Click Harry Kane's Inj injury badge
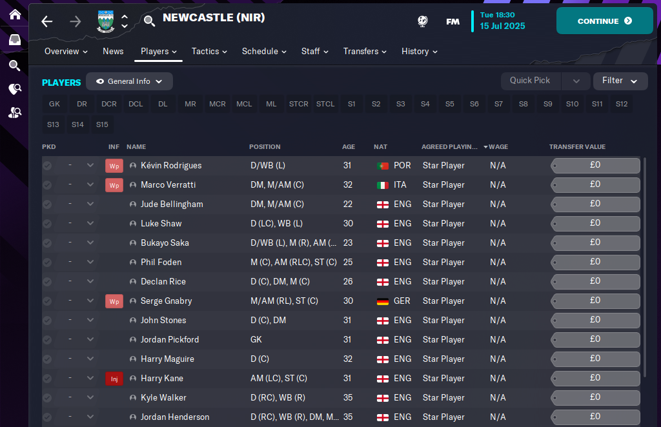Viewport: 661px width, 427px height. [114, 379]
